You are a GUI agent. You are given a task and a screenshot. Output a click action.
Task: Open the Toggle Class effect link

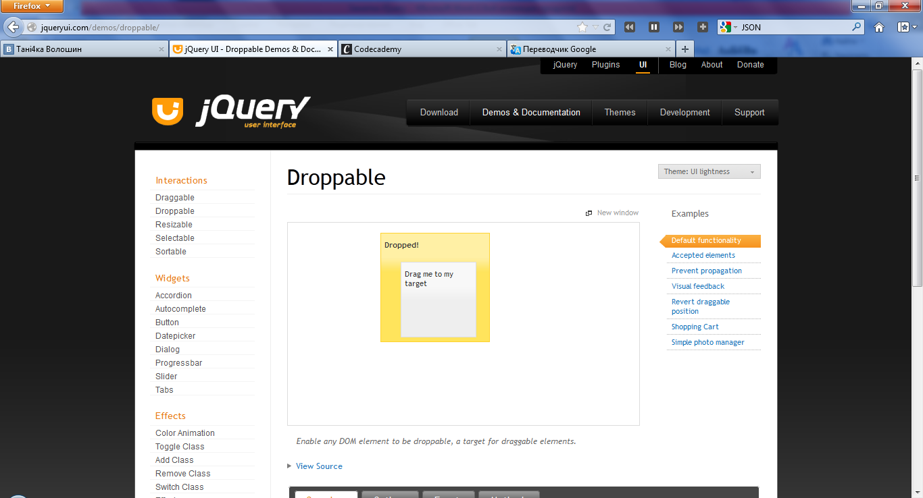pos(180,447)
